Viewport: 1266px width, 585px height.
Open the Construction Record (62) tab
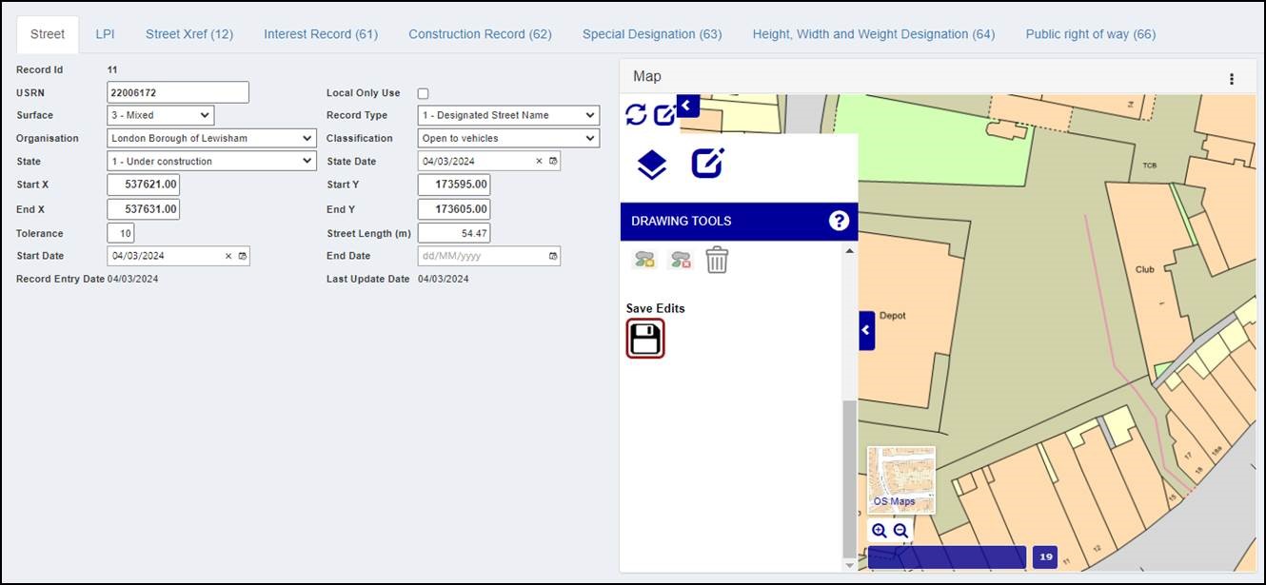pos(480,34)
